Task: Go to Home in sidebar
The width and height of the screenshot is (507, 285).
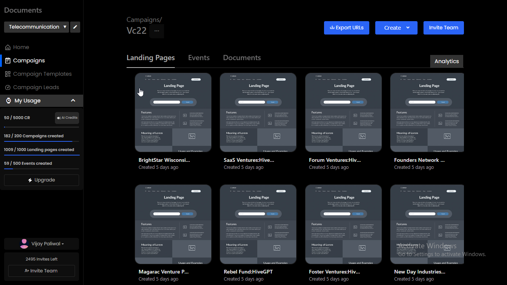Action: pyautogui.click(x=17, y=47)
